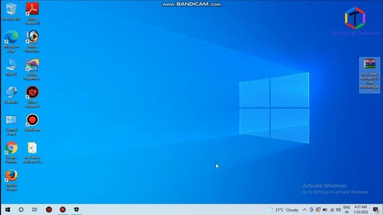Open the clock showing 4:37 AM
Screen dimensions: 383x215
360,210
